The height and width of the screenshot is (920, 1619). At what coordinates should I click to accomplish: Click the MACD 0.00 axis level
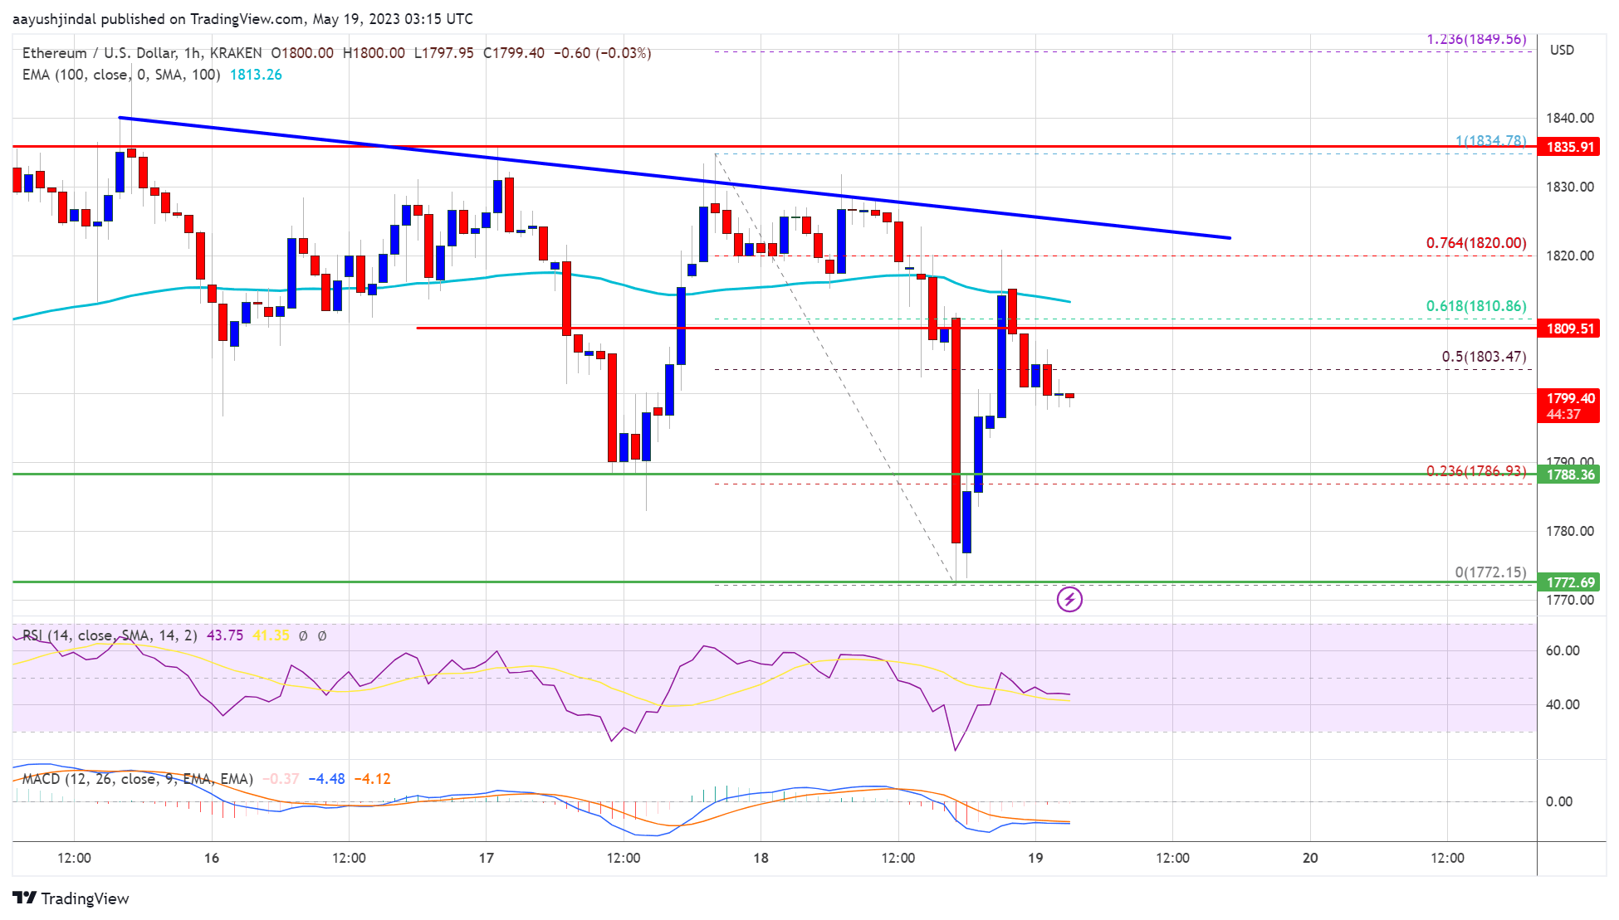pyautogui.click(x=1558, y=801)
